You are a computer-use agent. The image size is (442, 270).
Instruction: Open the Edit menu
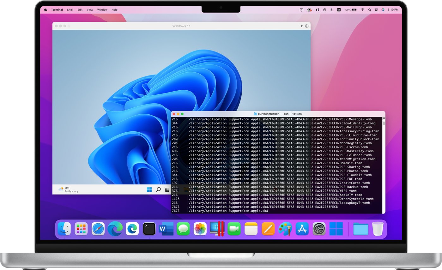tap(80, 10)
